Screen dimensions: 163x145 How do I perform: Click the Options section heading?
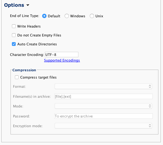14,5
